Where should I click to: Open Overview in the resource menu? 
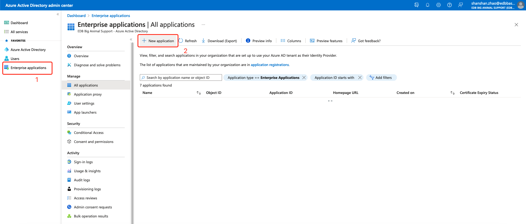(81, 56)
